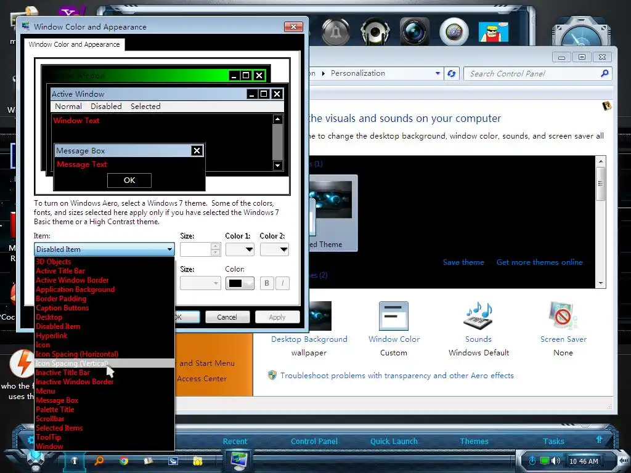This screenshot has width=631, height=473.
Task: Click the Desktop Background link text
Action: (x=309, y=339)
